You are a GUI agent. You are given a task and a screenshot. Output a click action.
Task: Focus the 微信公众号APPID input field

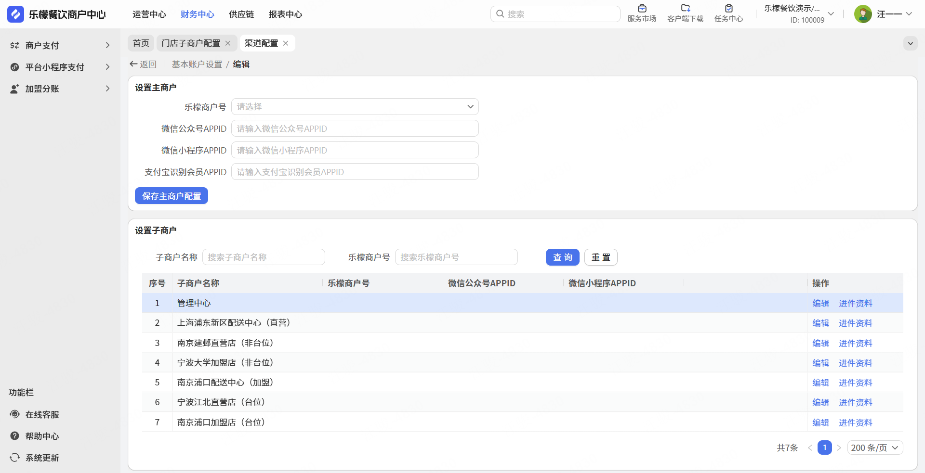point(355,128)
